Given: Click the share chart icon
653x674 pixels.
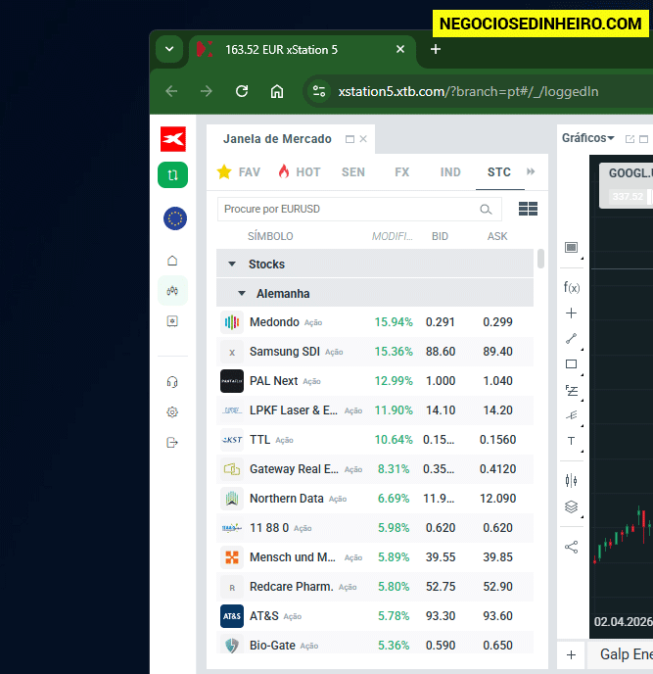Looking at the screenshot, I should tap(572, 547).
